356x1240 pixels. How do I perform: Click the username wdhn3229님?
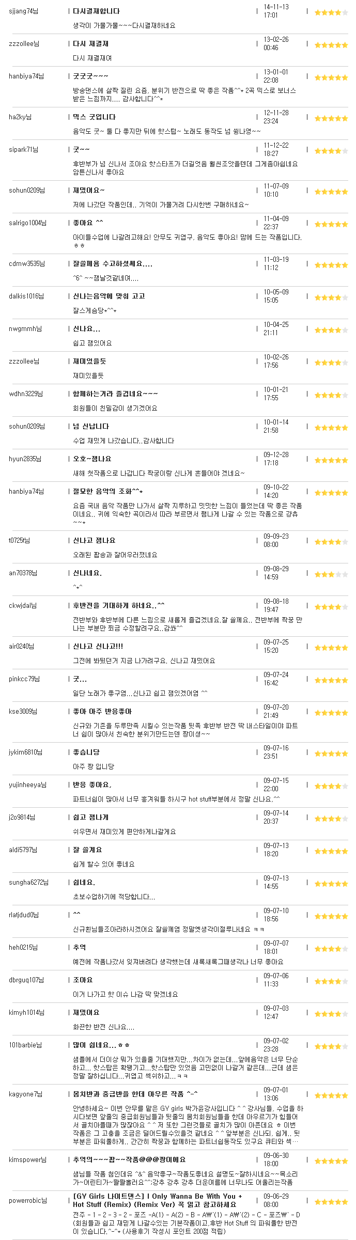tap(27, 394)
